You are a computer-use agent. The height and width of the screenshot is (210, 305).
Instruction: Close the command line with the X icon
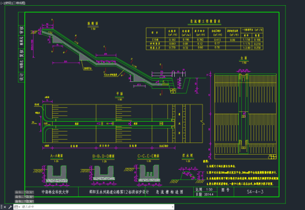(x=5, y=207)
